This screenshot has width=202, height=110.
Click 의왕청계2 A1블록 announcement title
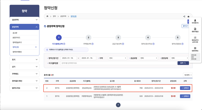108,96
